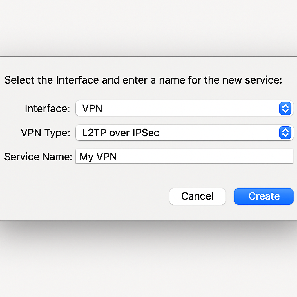Place cursor after 'My VPN' text
The height and width of the screenshot is (297, 297).
(117, 157)
